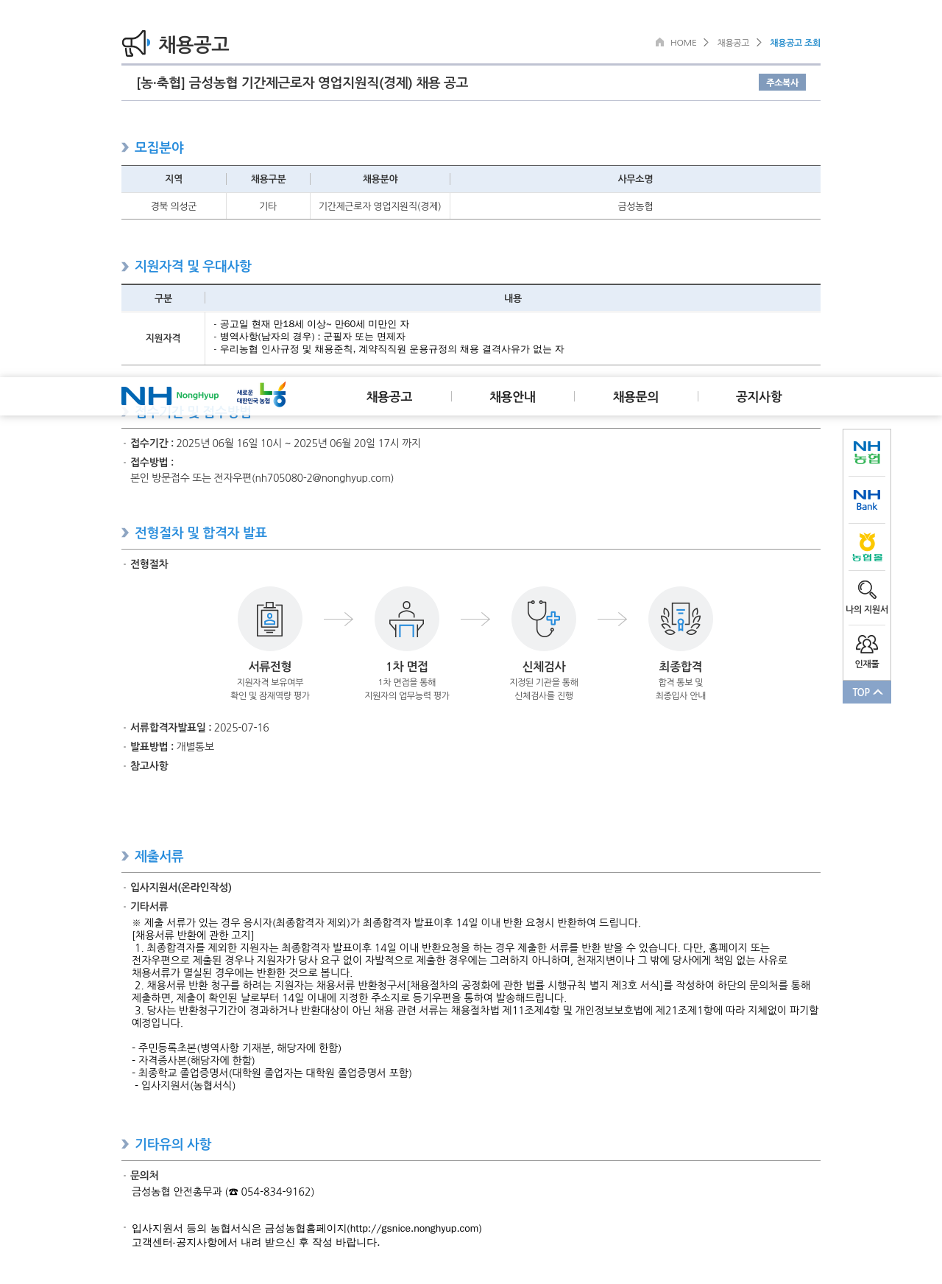
Task: Click the 주민등록초본 document line
Action: pos(236,1048)
